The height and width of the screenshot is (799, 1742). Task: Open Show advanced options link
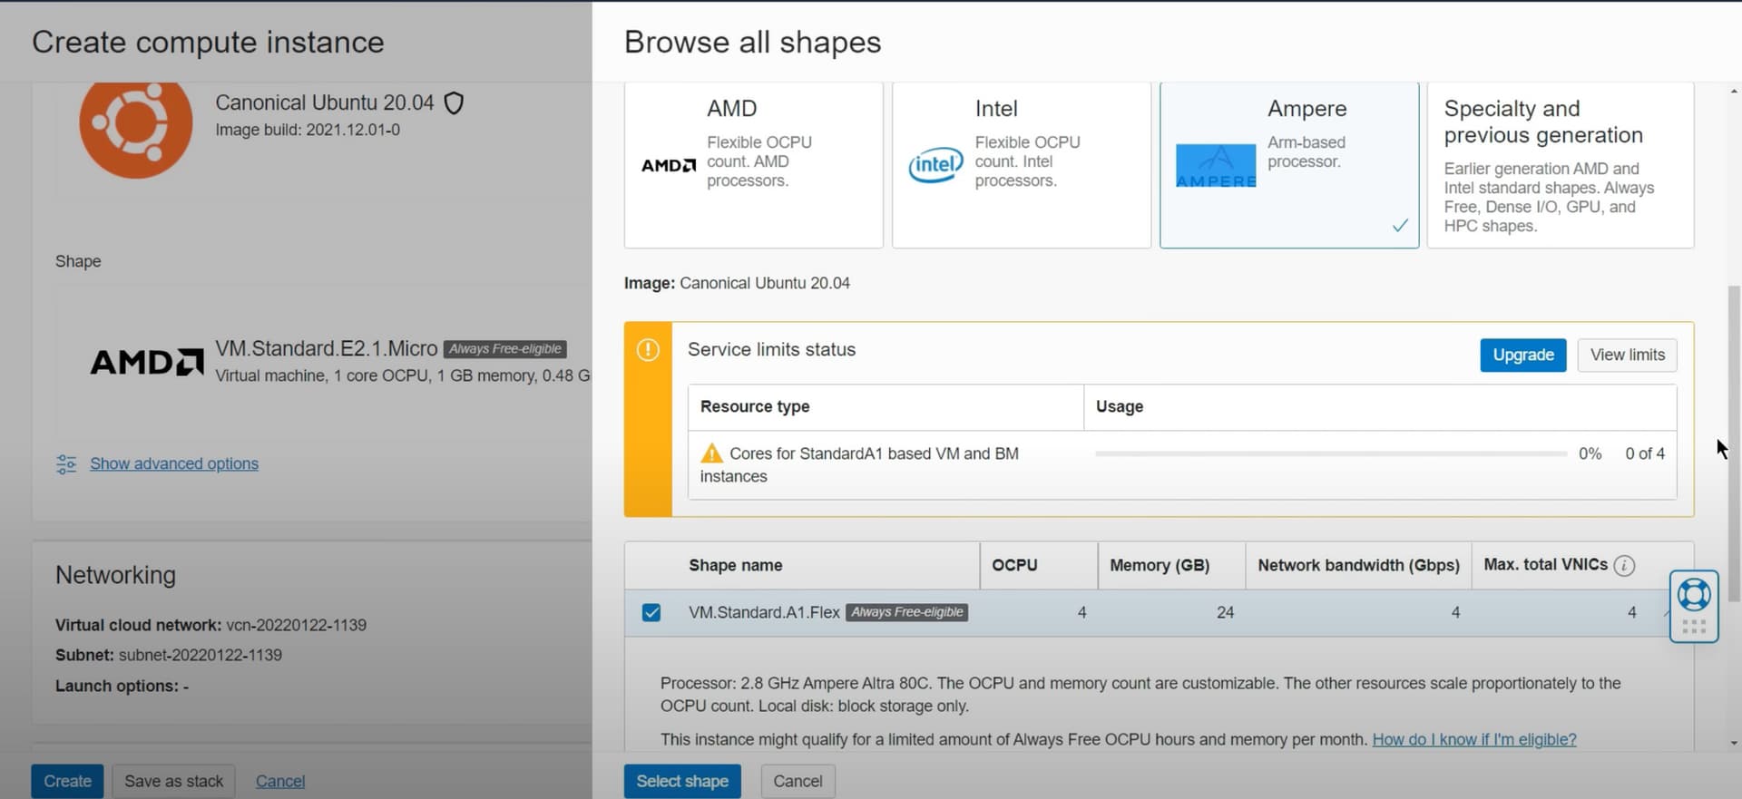click(174, 463)
